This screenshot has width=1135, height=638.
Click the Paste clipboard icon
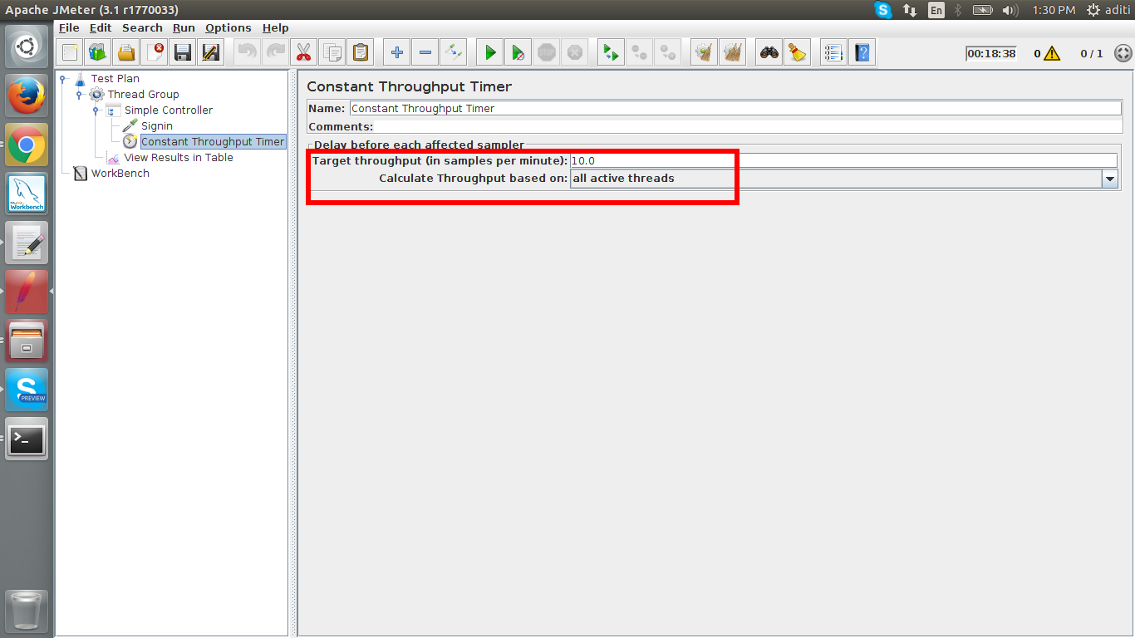tap(361, 53)
